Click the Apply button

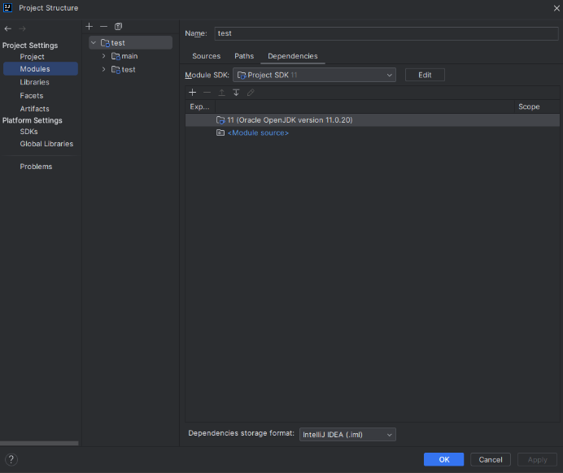coord(537,460)
